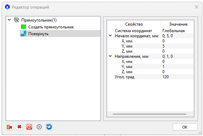203x136 pixels.
Task: Click the blue rotate icon beside Повернуть
Action: [23, 34]
